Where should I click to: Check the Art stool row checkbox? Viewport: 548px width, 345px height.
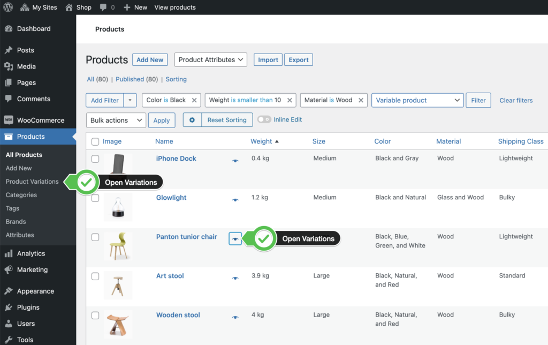coord(95,276)
